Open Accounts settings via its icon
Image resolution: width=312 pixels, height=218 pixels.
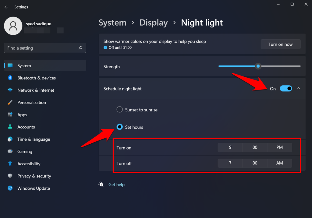click(x=9, y=127)
